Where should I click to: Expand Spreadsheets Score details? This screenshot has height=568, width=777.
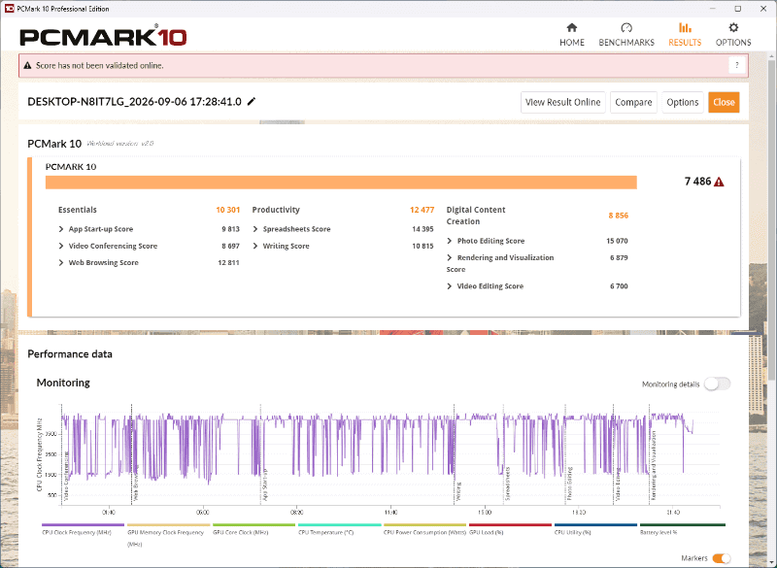click(255, 229)
